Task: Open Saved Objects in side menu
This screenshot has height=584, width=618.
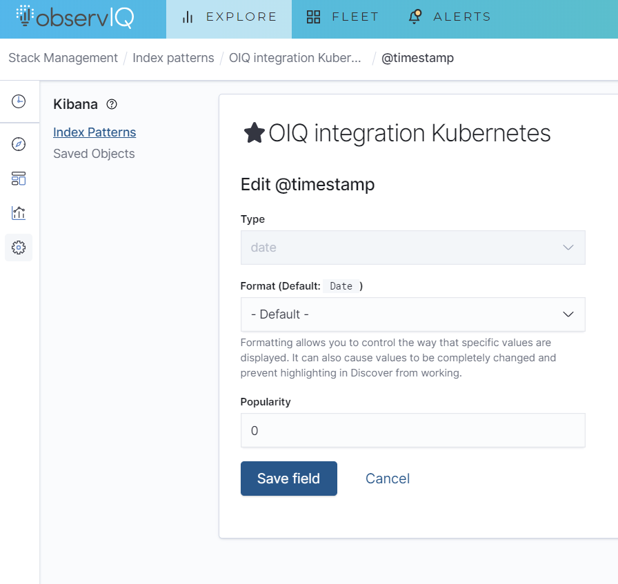Action: click(94, 154)
